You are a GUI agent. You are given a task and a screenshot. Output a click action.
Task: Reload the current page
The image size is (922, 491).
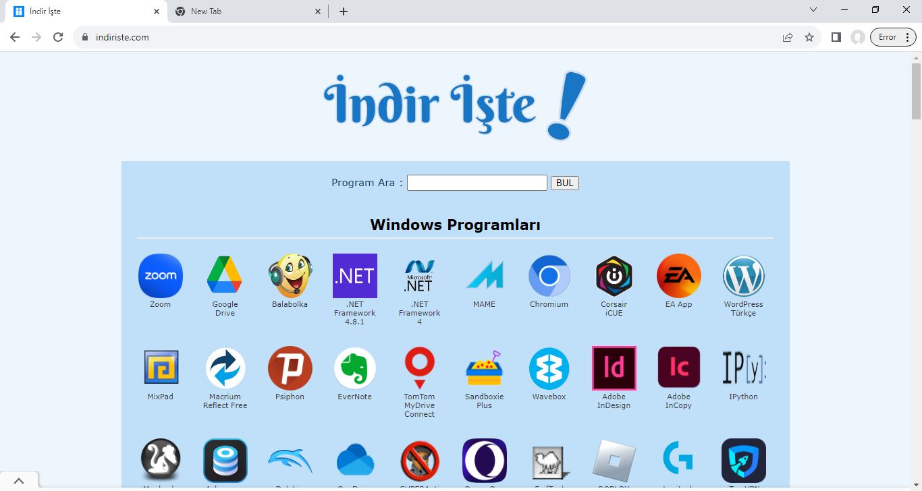(x=58, y=37)
